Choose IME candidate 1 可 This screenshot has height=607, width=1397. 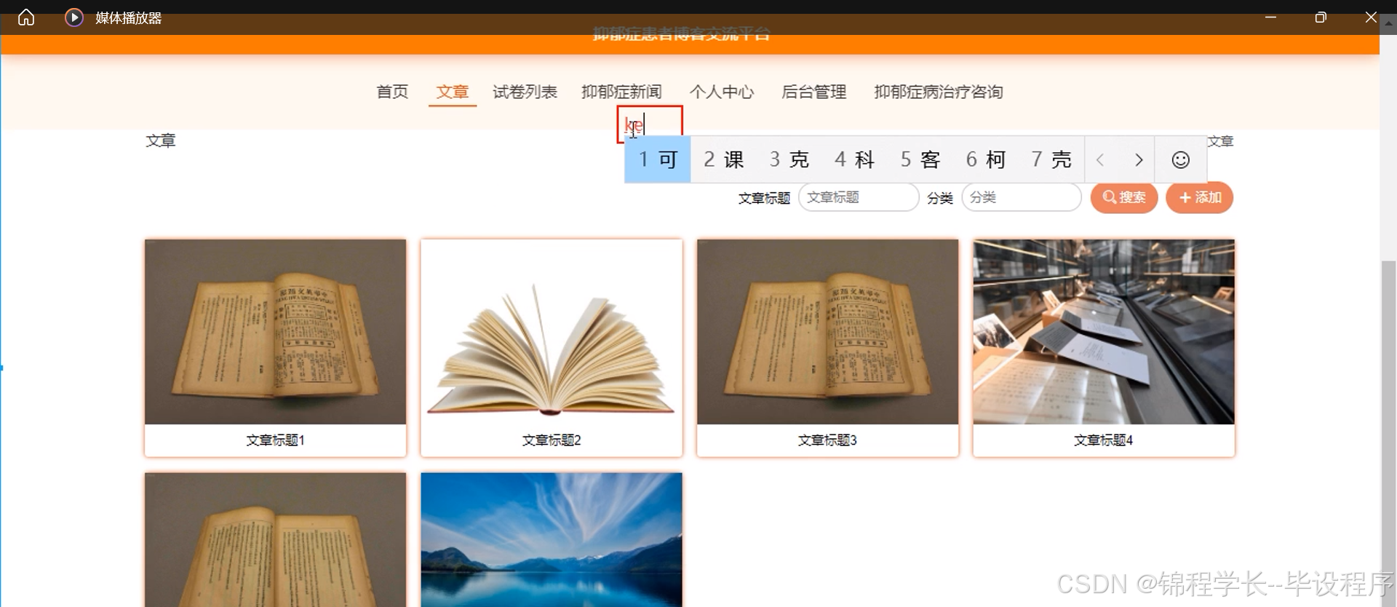[658, 159]
